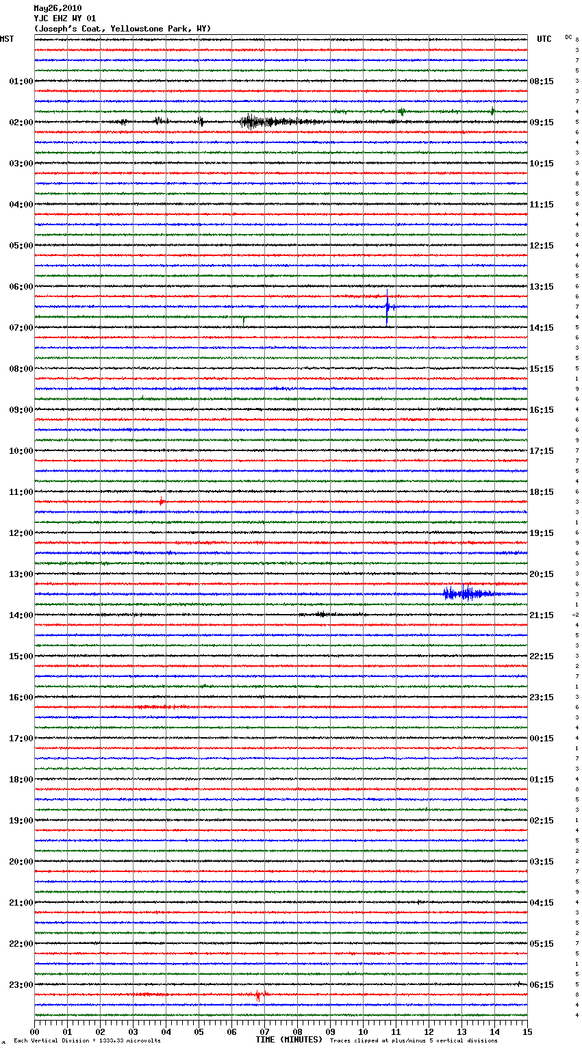
Task: Click the green event near minute 11 on 01:45 trace
Action: tap(402, 112)
